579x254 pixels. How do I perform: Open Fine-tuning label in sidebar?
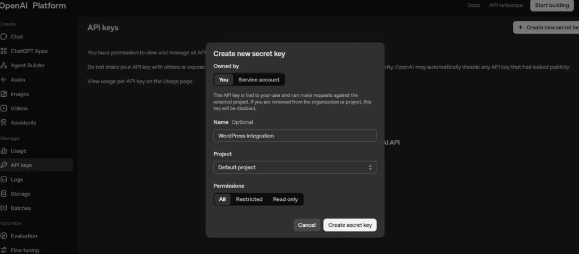point(25,250)
